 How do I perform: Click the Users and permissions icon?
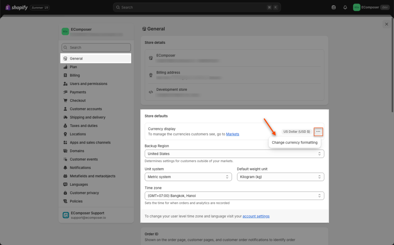coord(65,84)
